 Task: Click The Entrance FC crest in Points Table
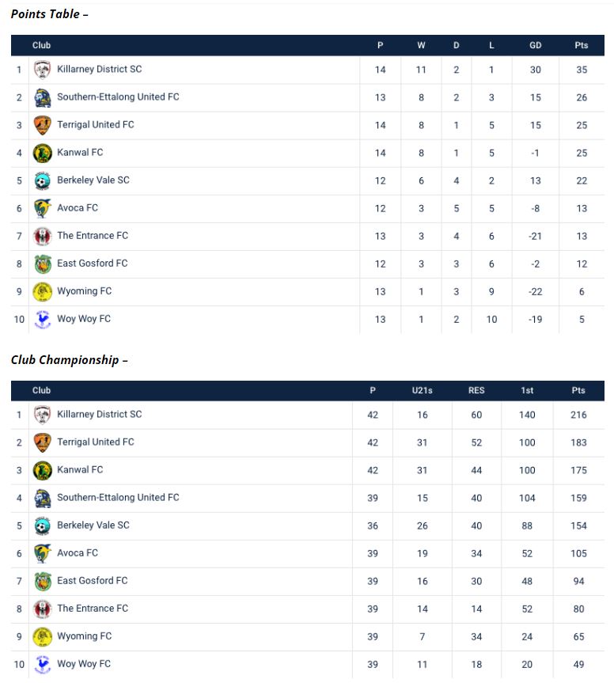43,236
